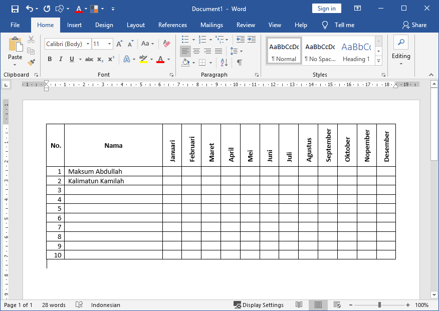Shrink font size with smaller A icon
Viewport: 439px width, 311px height.
click(130, 44)
